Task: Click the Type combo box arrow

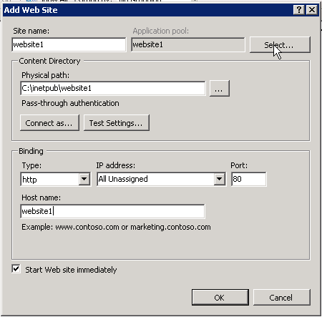Action: pos(84,179)
